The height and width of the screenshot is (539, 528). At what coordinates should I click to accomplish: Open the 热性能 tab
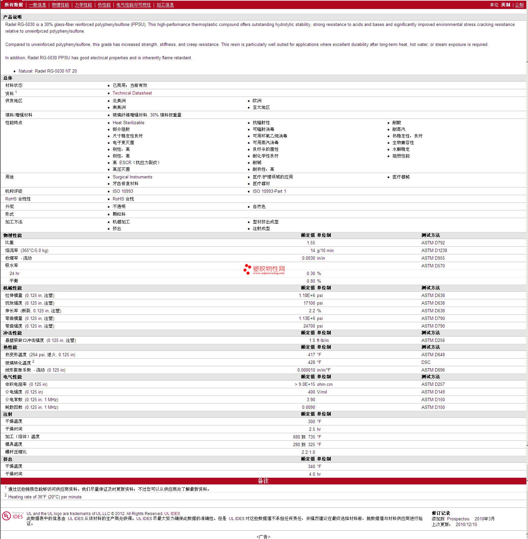pyautogui.click(x=104, y=5)
